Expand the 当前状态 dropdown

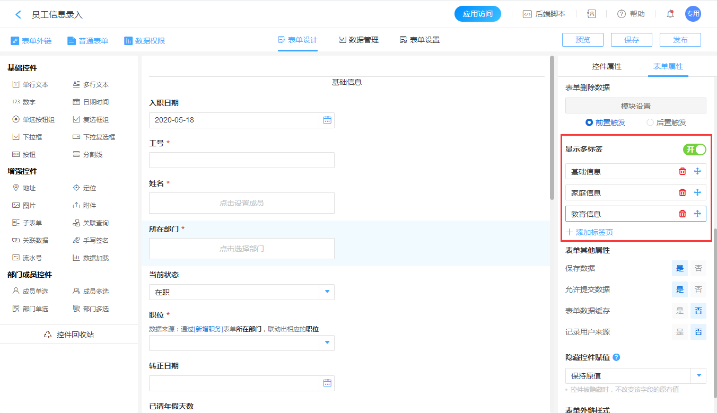[x=327, y=292]
